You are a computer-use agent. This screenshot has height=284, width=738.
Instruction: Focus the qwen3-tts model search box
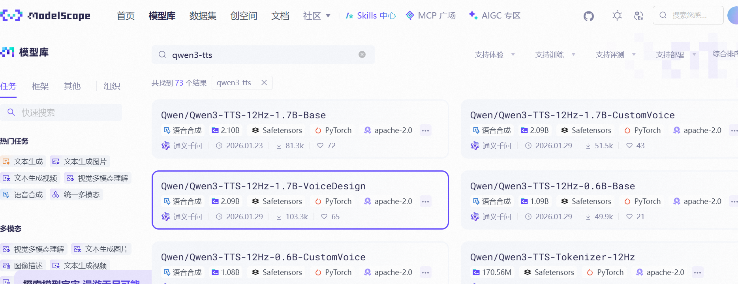tap(263, 54)
